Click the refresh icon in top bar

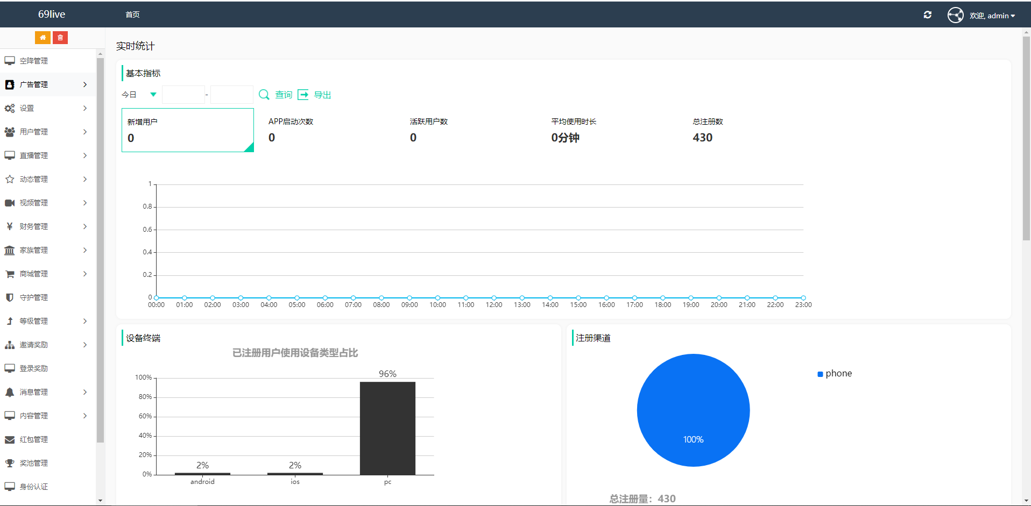(x=927, y=15)
